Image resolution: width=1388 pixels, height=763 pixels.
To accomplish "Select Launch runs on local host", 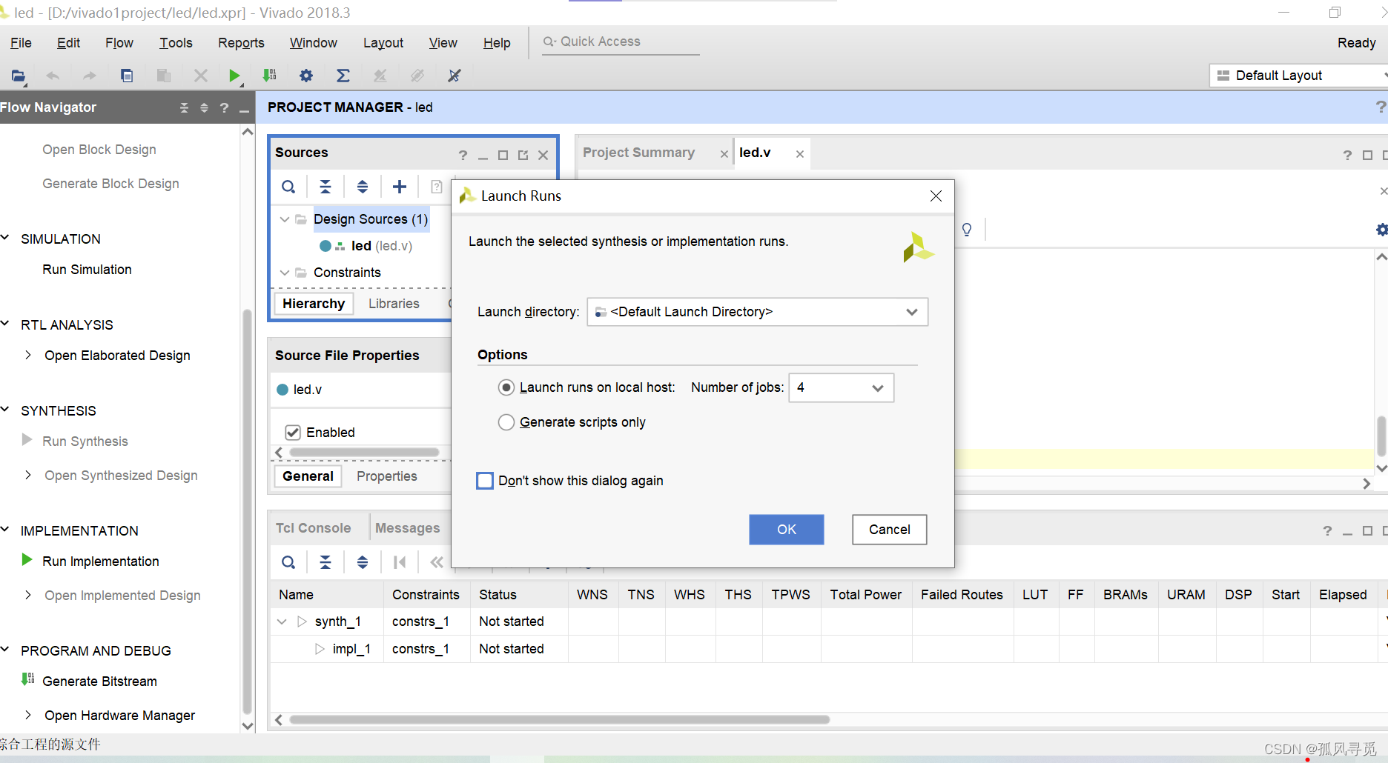I will (x=506, y=387).
